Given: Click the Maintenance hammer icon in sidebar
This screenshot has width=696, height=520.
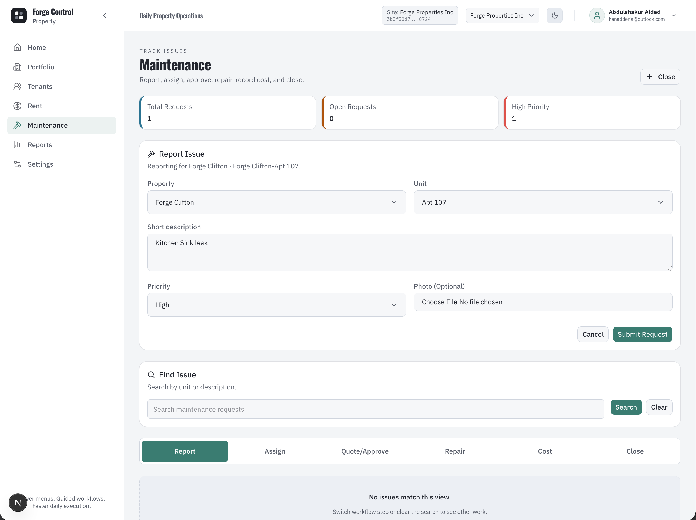Looking at the screenshot, I should pyautogui.click(x=17, y=126).
